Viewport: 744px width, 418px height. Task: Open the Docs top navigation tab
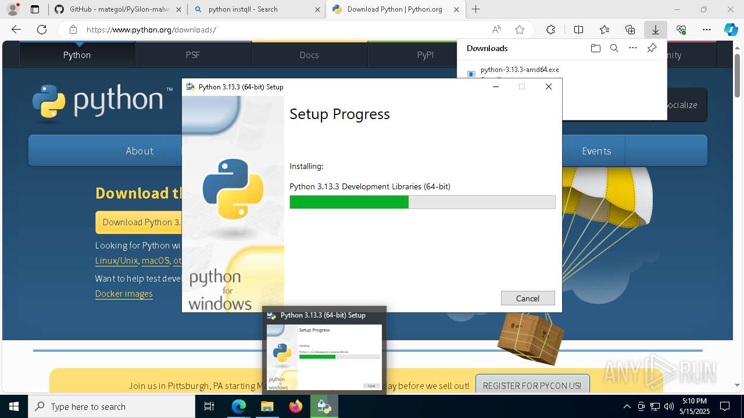click(309, 55)
